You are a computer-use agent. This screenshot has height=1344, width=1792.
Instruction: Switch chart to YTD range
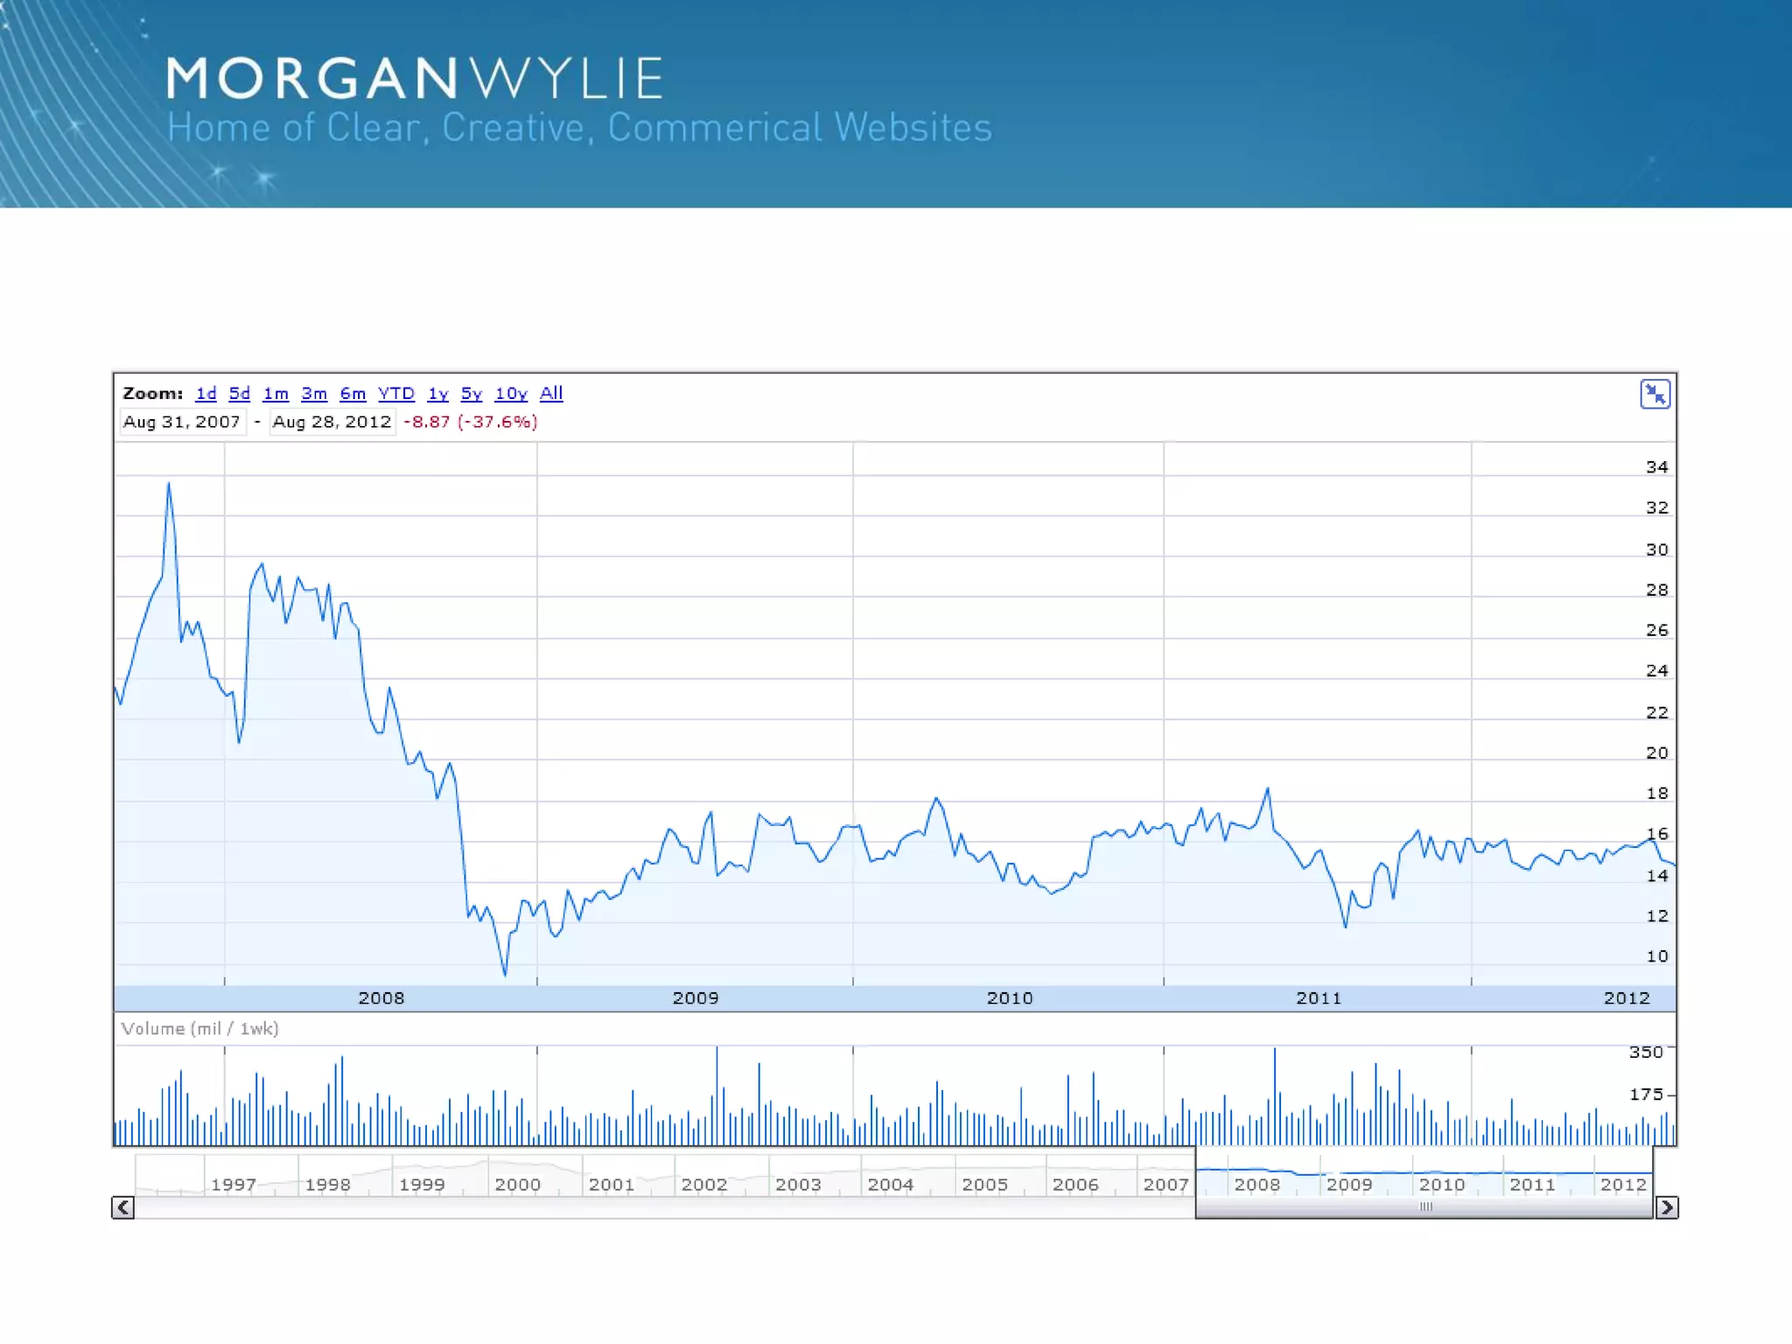point(396,394)
